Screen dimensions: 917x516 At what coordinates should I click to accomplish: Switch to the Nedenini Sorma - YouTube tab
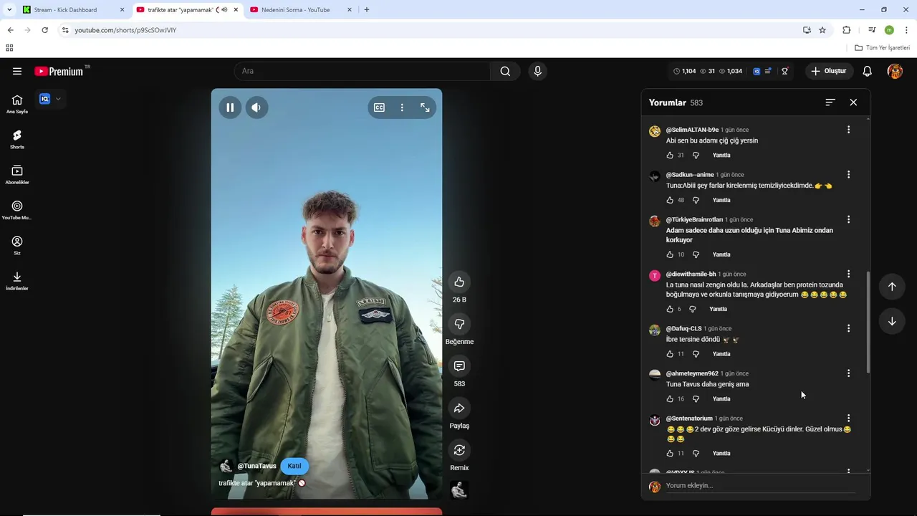[301, 10]
